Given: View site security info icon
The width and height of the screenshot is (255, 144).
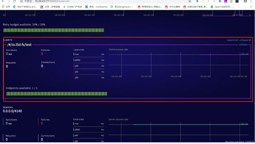Looking at the screenshot, I should click(x=22, y=1).
